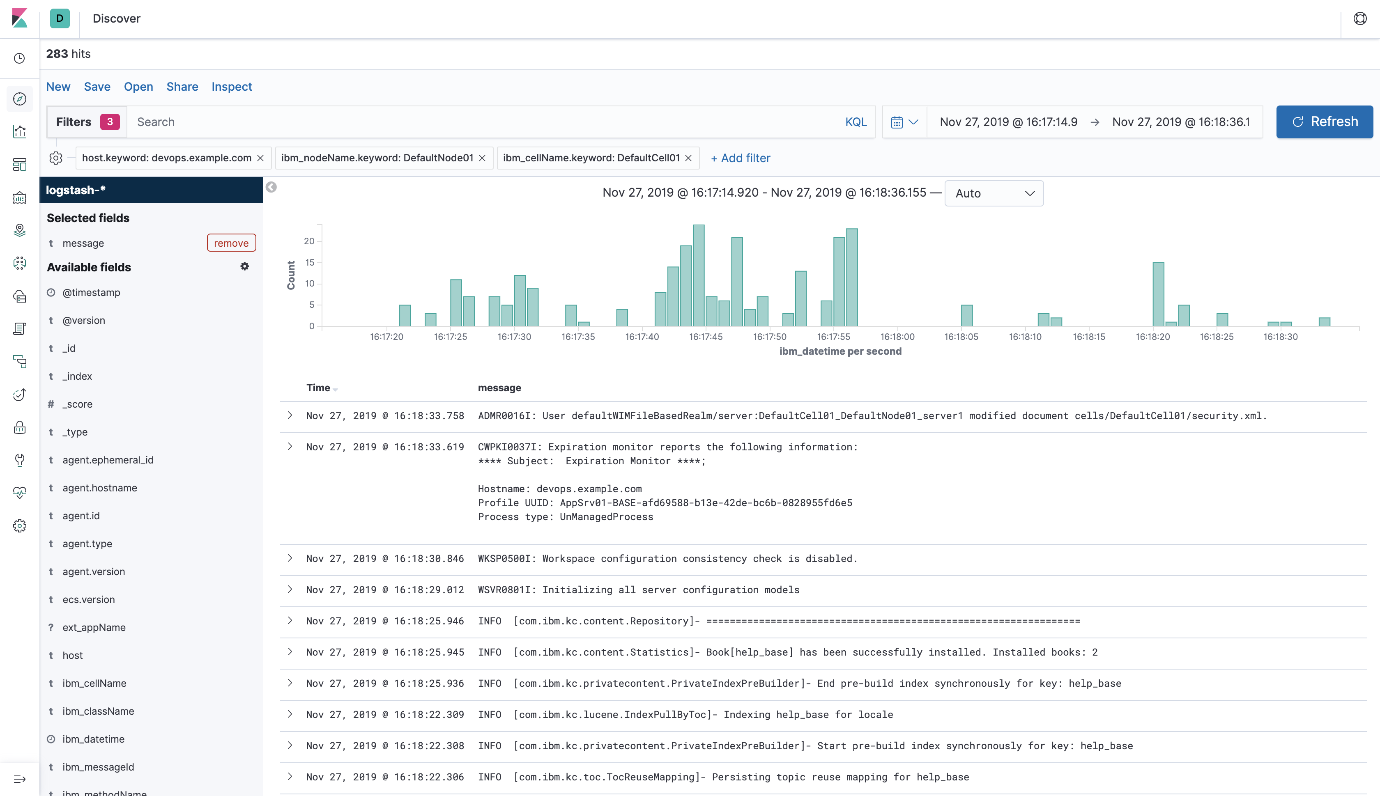Expand the ADMR0016I log row

(290, 415)
